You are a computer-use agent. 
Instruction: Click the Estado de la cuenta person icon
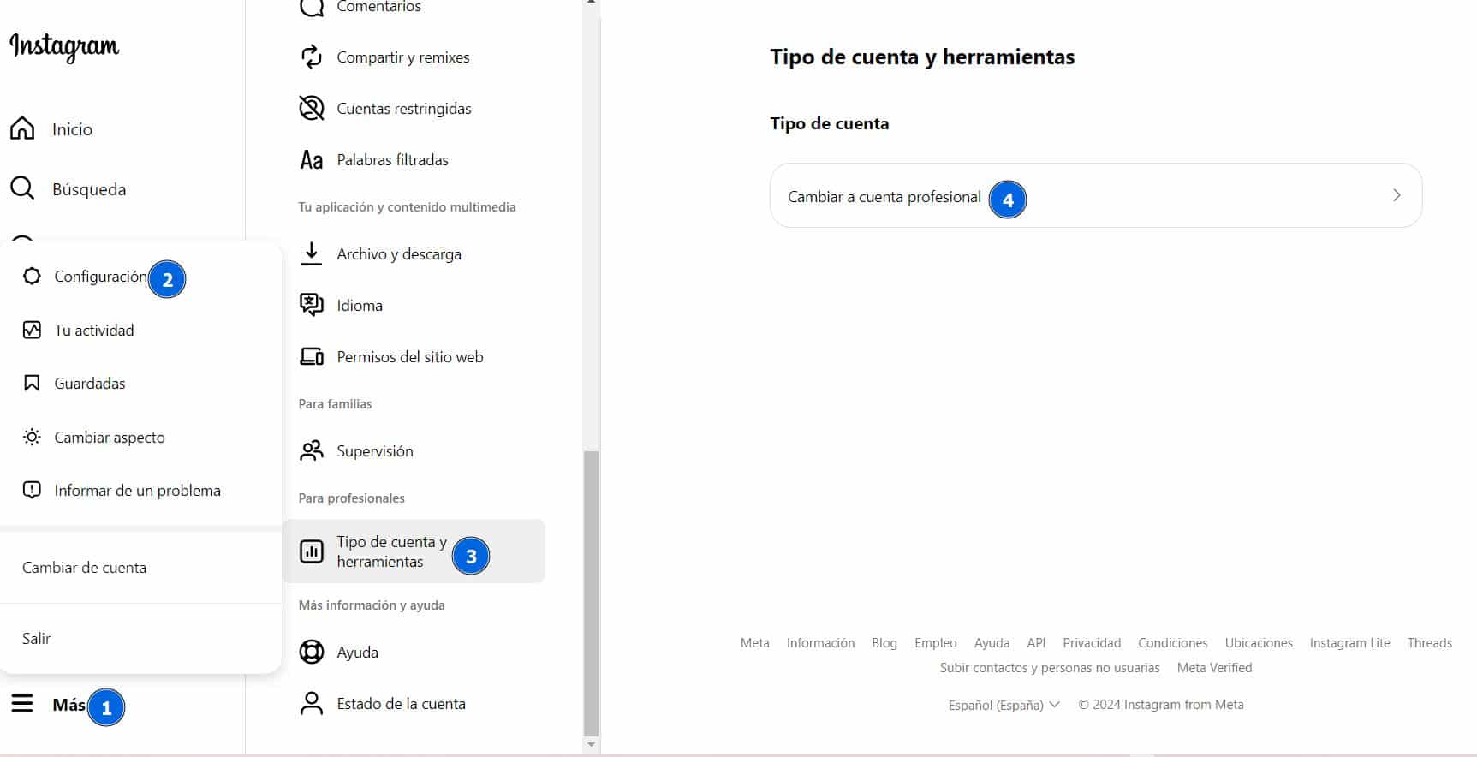312,703
